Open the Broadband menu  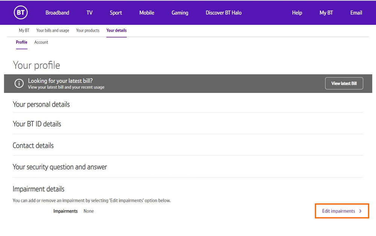pos(57,13)
